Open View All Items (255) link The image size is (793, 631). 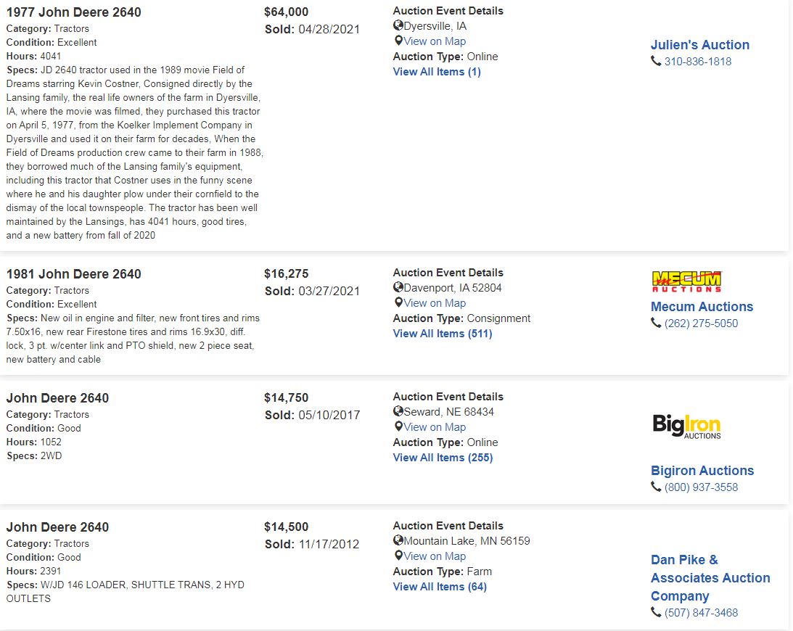point(443,458)
